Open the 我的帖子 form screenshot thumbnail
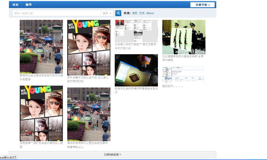The height and width of the screenshot is (160, 267). pos(184,75)
